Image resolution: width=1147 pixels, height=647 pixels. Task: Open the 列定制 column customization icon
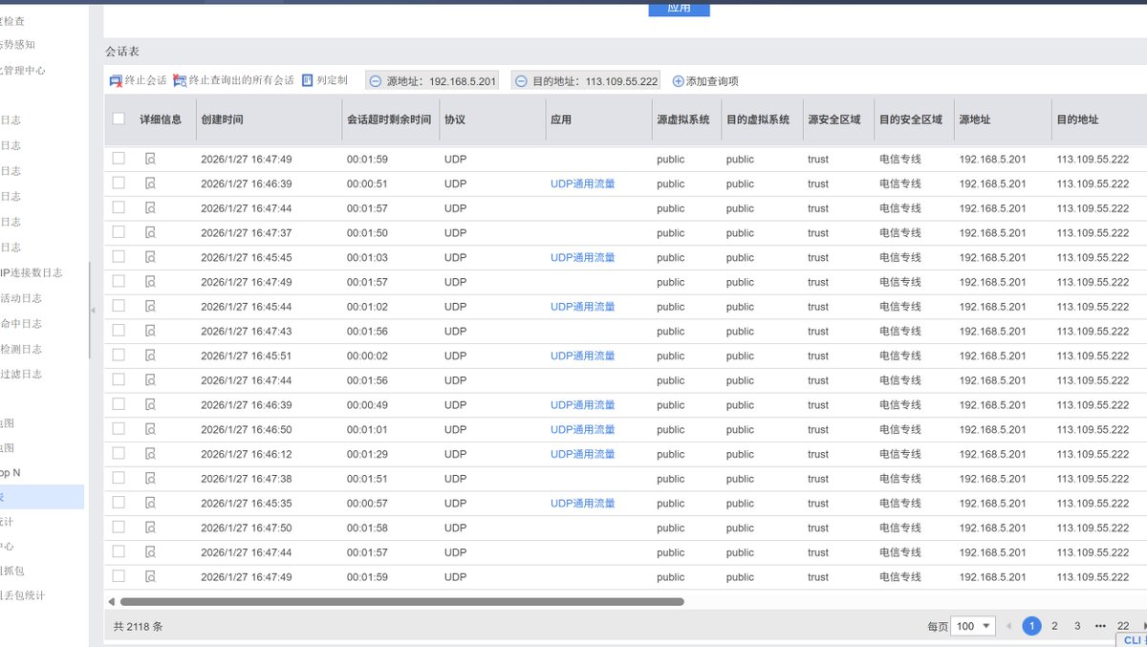(x=307, y=81)
